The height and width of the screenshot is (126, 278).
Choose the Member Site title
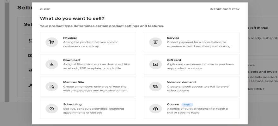pos(74,82)
